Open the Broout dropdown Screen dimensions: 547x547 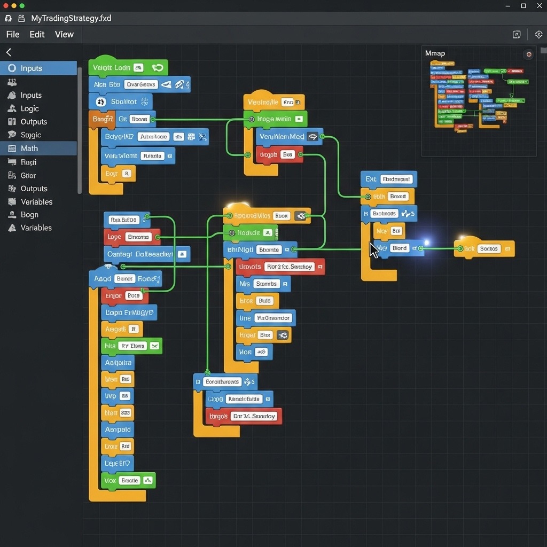point(397,197)
